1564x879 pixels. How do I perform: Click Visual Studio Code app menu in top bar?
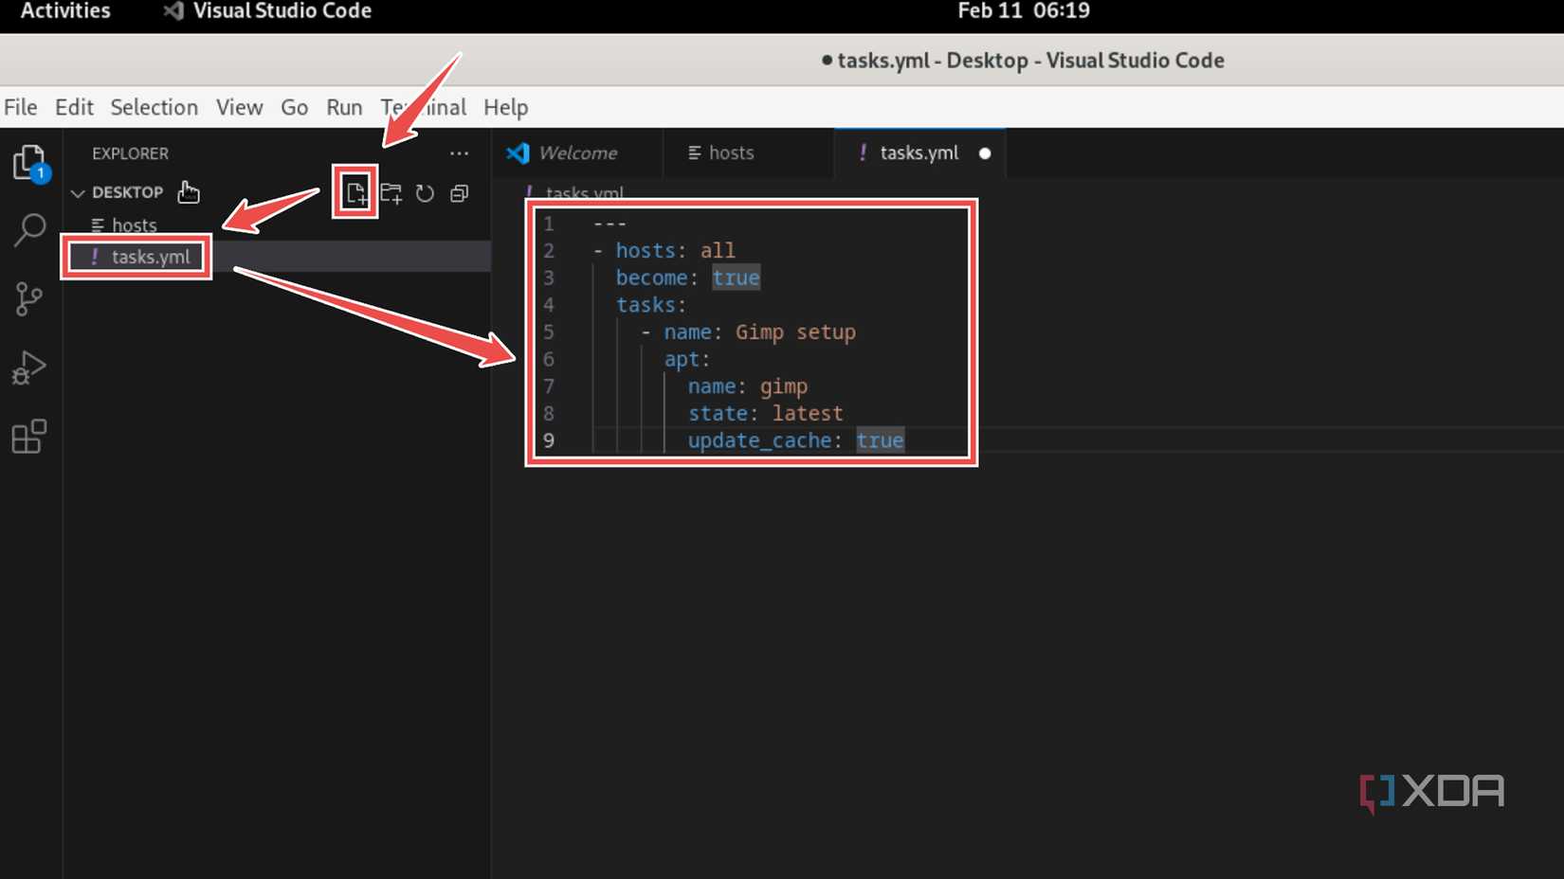[x=269, y=11]
